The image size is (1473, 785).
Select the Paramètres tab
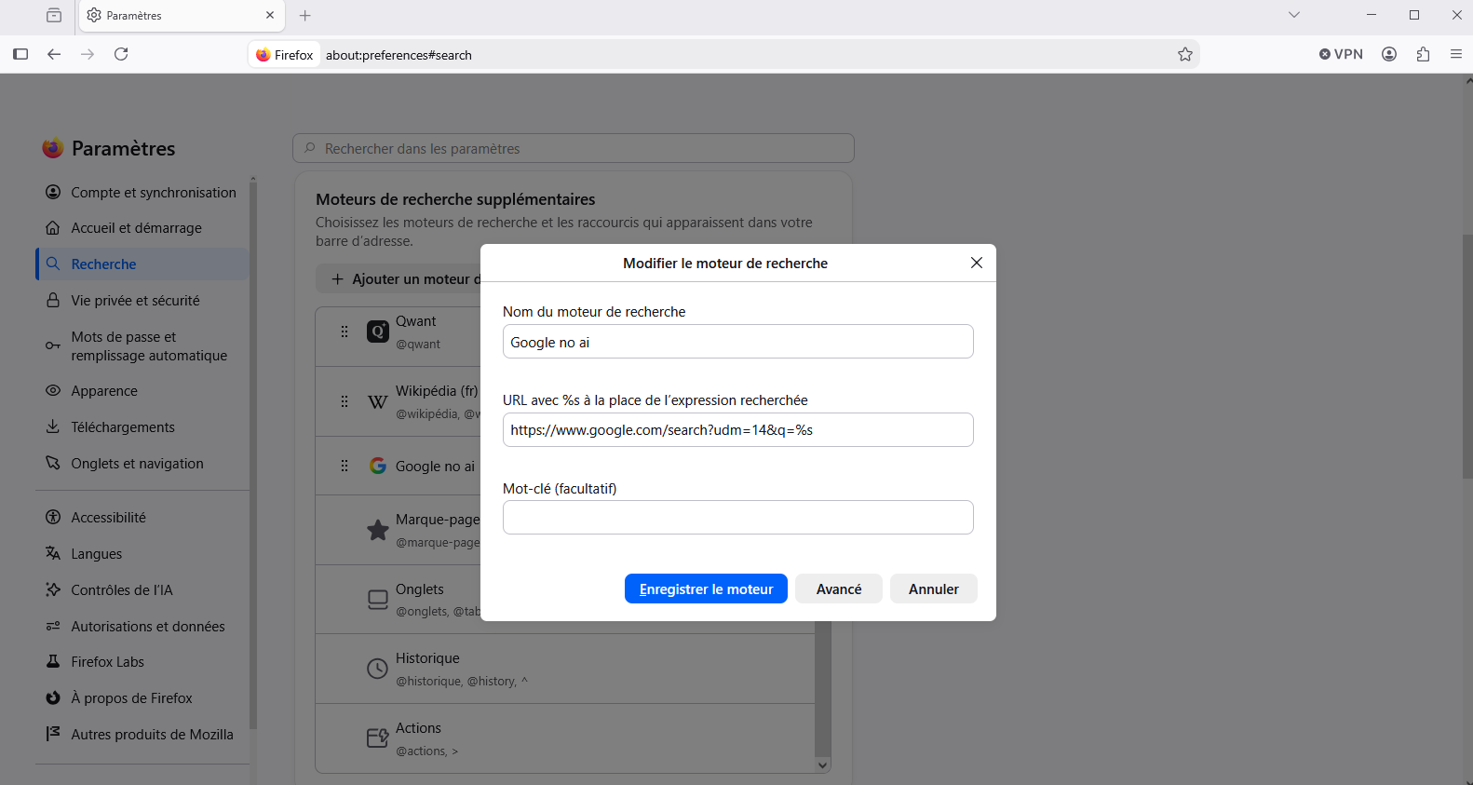pyautogui.click(x=182, y=16)
